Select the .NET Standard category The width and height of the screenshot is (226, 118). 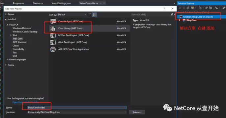coord(19,42)
